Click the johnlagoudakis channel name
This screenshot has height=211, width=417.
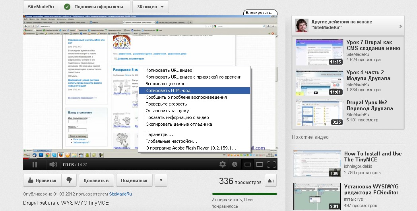pyautogui.click(x=358, y=167)
